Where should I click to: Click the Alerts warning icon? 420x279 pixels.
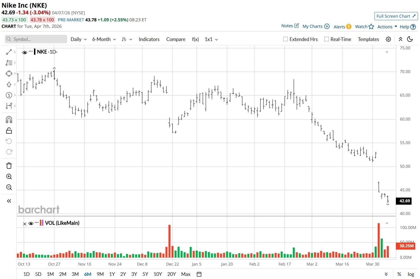click(x=349, y=27)
